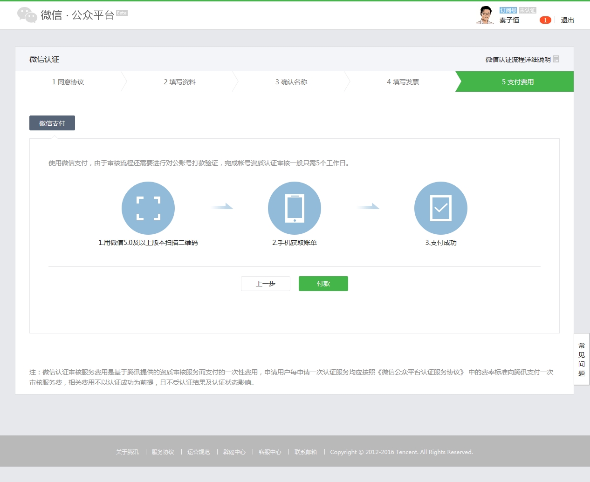Click 退出 to log out
The image size is (590, 482).
coord(567,20)
